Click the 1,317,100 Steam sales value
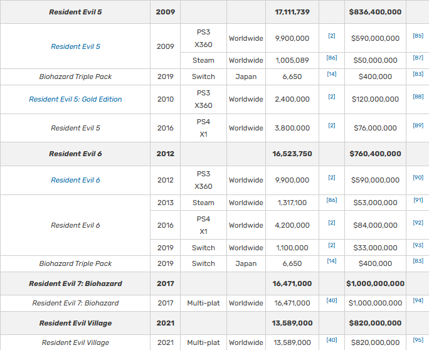The image size is (429, 350). click(292, 203)
